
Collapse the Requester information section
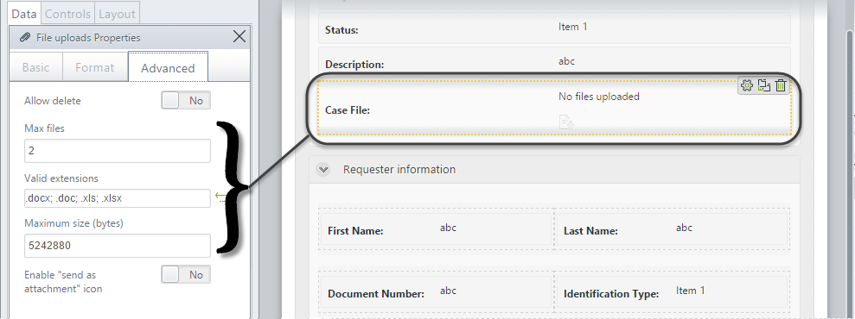point(323,170)
